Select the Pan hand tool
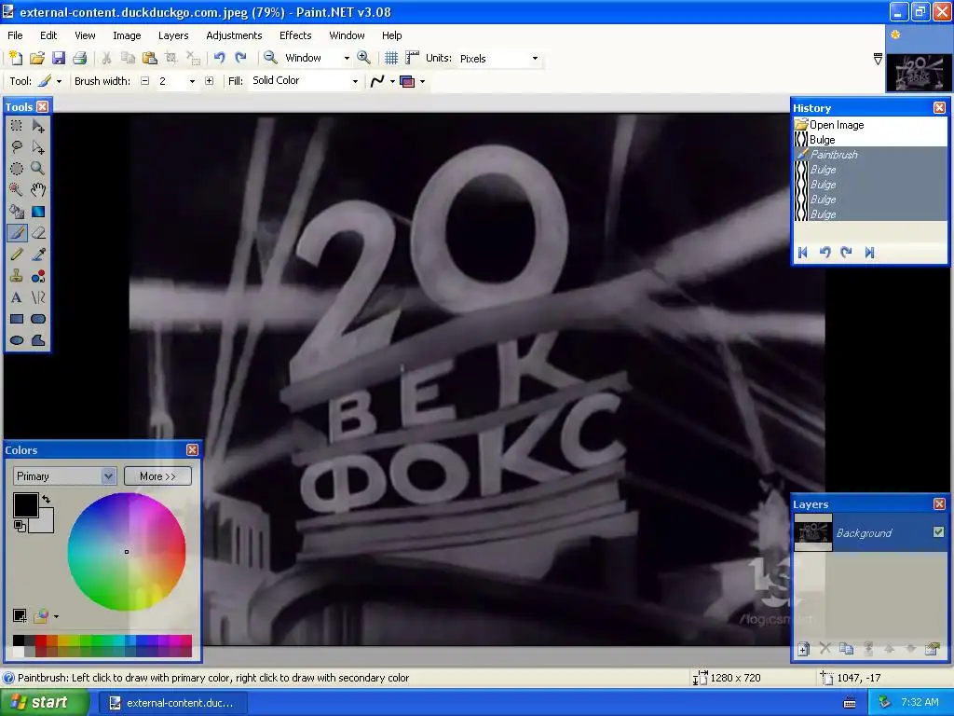Image resolution: width=954 pixels, height=716 pixels. [38, 190]
